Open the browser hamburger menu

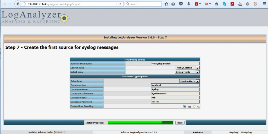click(264, 4)
